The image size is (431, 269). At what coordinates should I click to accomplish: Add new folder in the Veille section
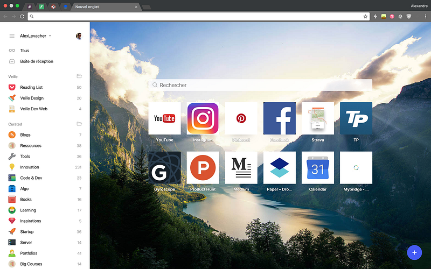click(x=79, y=76)
